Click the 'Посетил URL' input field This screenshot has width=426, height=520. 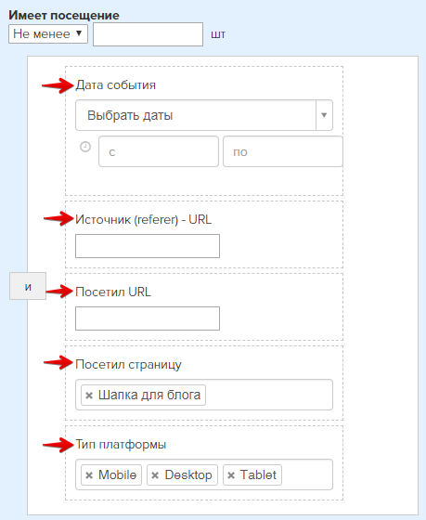[148, 318]
